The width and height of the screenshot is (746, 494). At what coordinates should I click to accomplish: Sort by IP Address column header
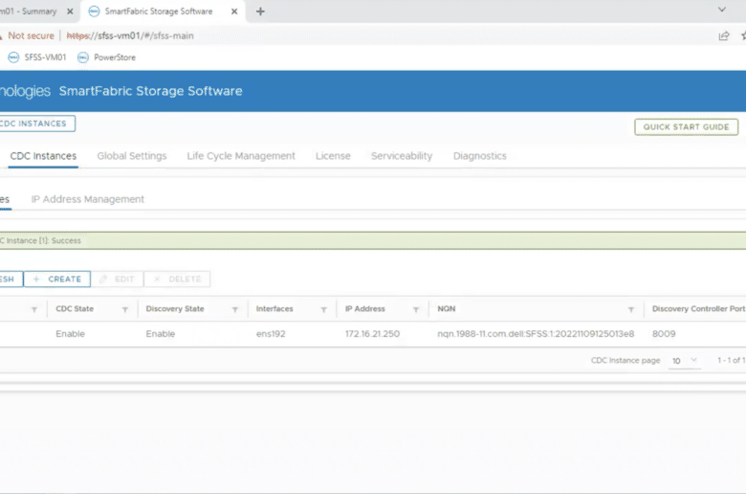click(x=365, y=308)
